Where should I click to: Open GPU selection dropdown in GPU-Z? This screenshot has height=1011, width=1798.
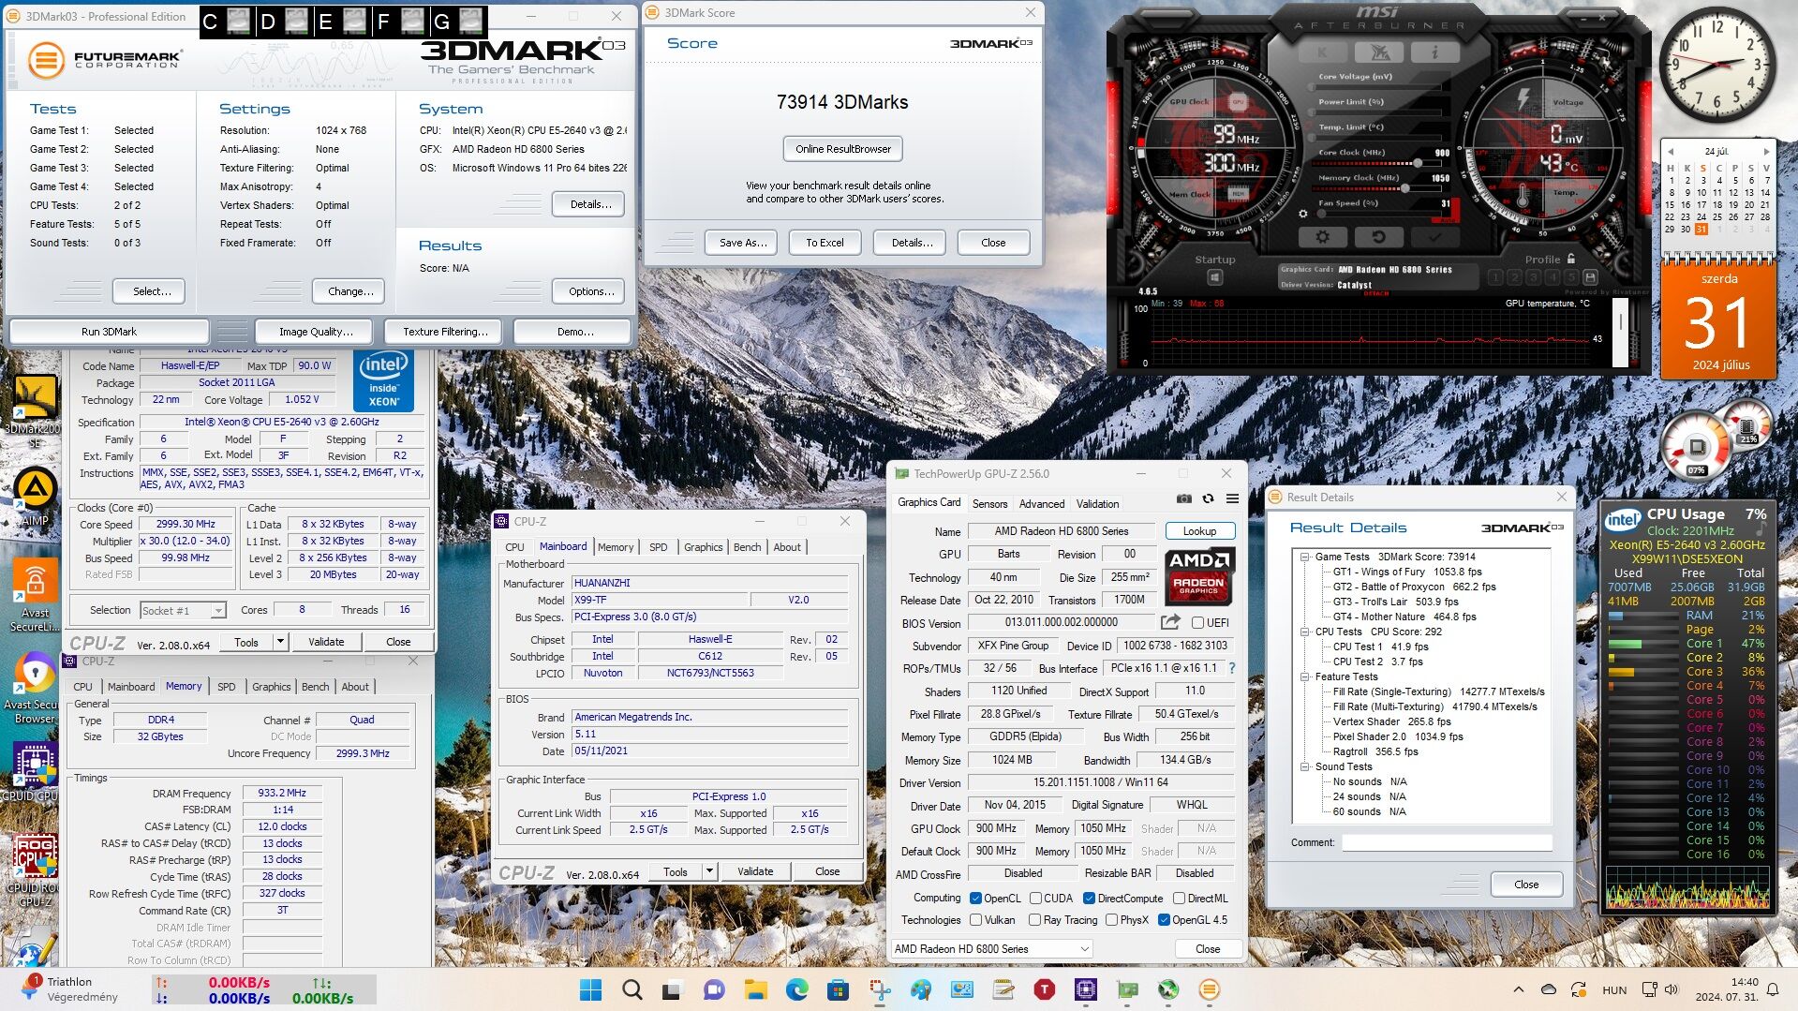click(x=991, y=949)
